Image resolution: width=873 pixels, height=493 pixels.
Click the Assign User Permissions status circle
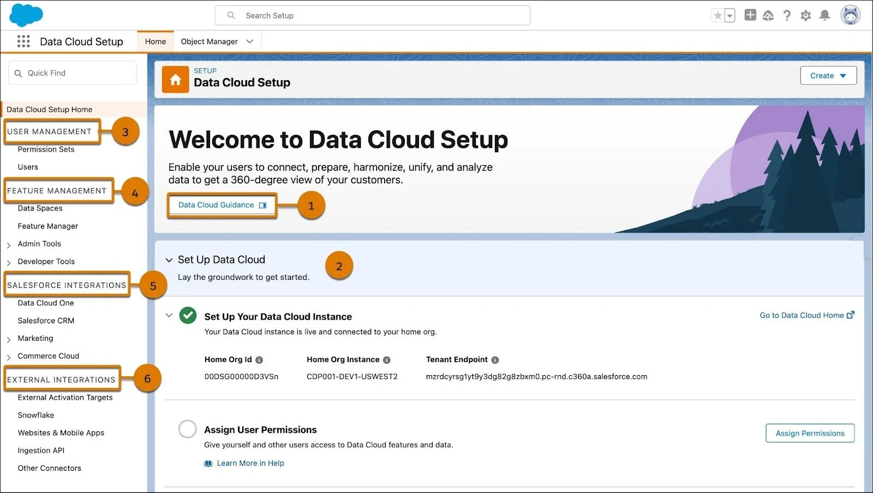pos(187,429)
